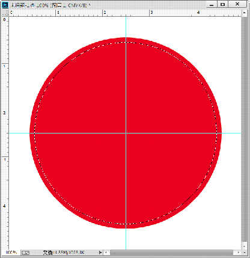Open the status bar info arrow menu
Screen dimensions: 250x258
click(100, 253)
